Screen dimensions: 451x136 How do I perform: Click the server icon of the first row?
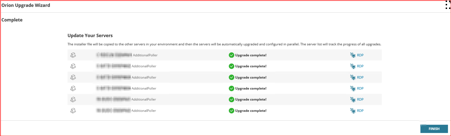[x=73, y=55]
